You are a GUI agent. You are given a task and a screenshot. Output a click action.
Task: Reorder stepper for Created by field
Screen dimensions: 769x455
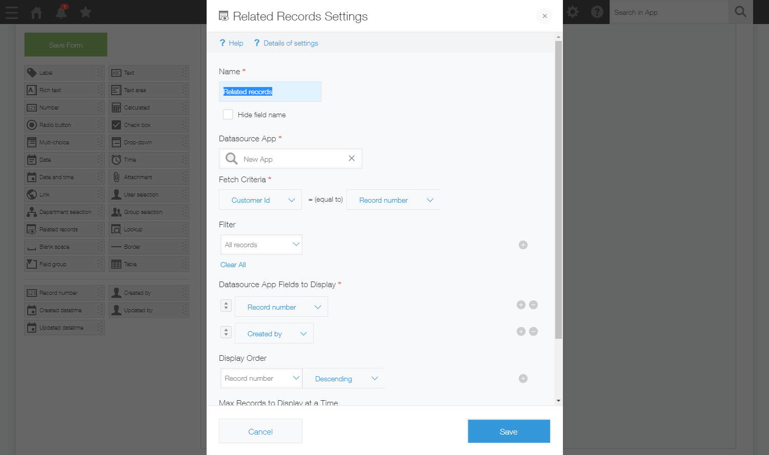[226, 332]
